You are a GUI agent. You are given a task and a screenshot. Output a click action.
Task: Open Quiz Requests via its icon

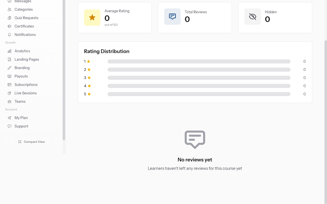(x=9, y=18)
